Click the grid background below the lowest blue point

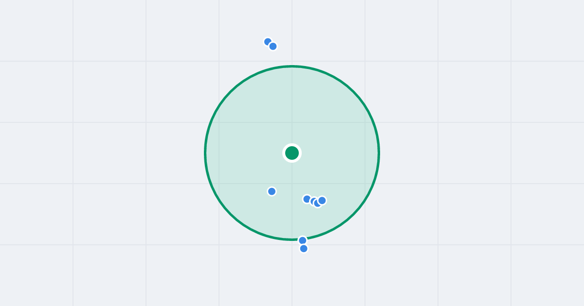coord(304,279)
